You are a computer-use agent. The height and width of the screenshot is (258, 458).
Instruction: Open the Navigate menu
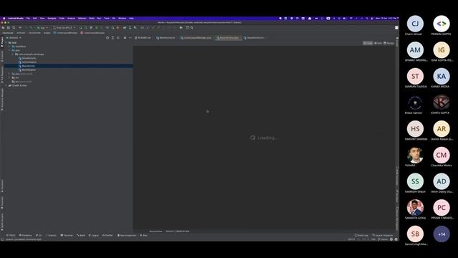coord(52,18)
